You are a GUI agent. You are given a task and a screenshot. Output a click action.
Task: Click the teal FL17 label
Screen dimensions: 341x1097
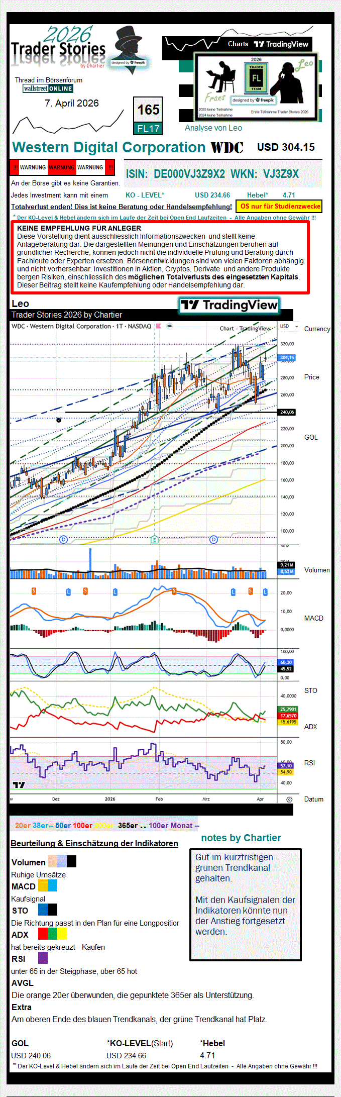point(148,129)
